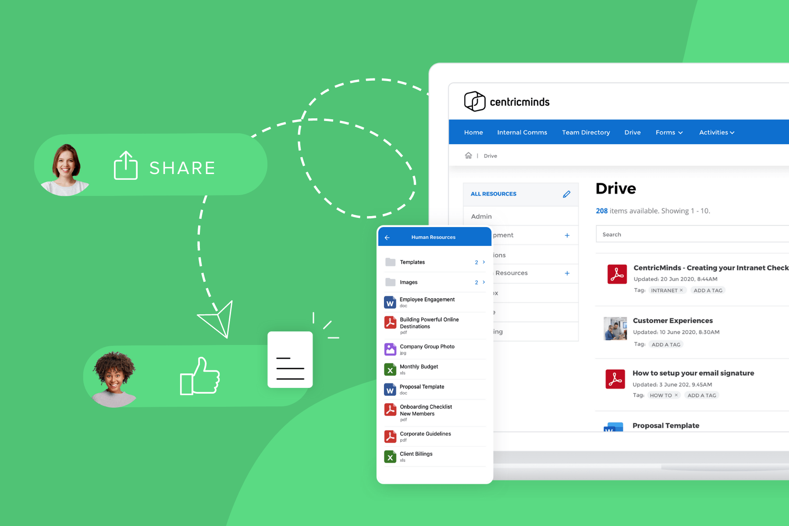
Task: Click PDF icon for Building Powerful Online Destinations
Action: coord(390,322)
